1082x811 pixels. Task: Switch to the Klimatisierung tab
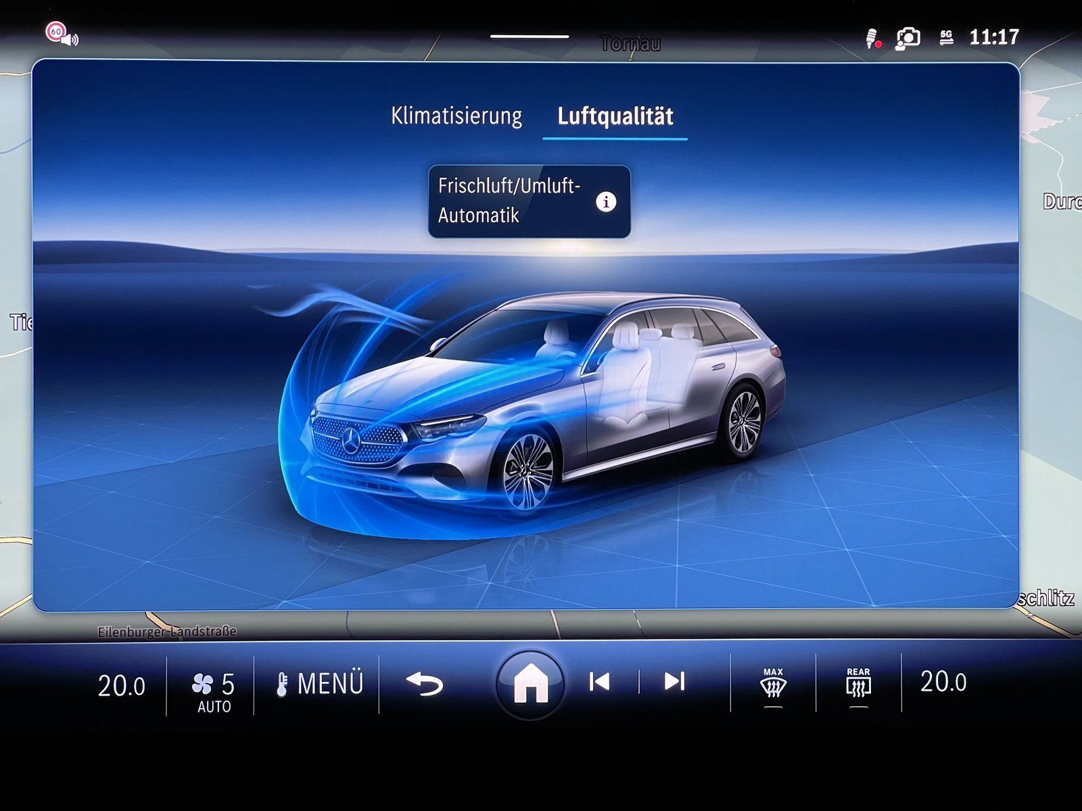pyautogui.click(x=456, y=116)
